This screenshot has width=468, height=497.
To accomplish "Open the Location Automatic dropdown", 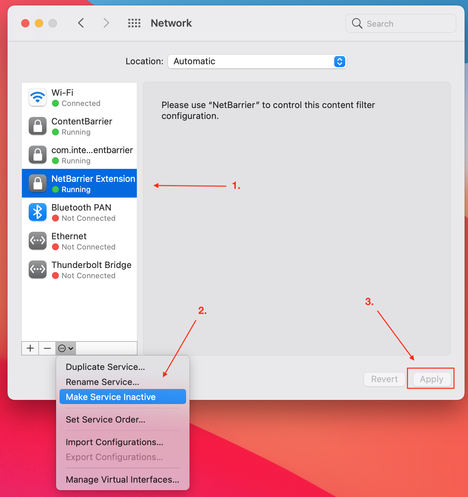I will [257, 62].
